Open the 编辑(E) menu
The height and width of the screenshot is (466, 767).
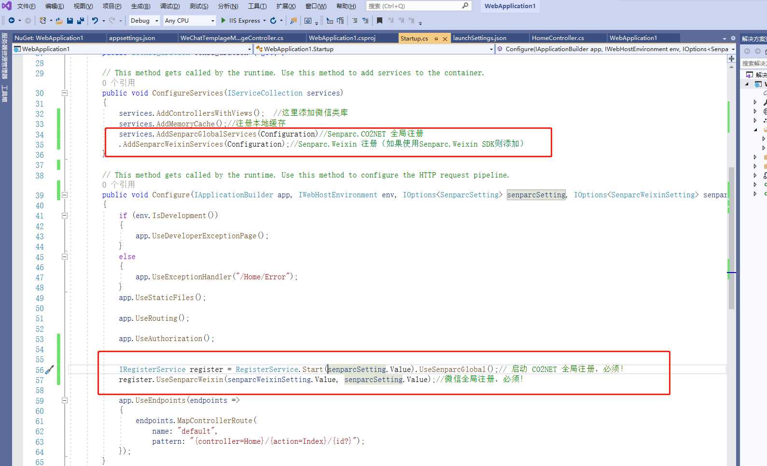[55, 6]
